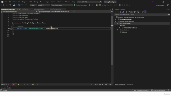Open the Output panel tab

[x=9, y=87]
